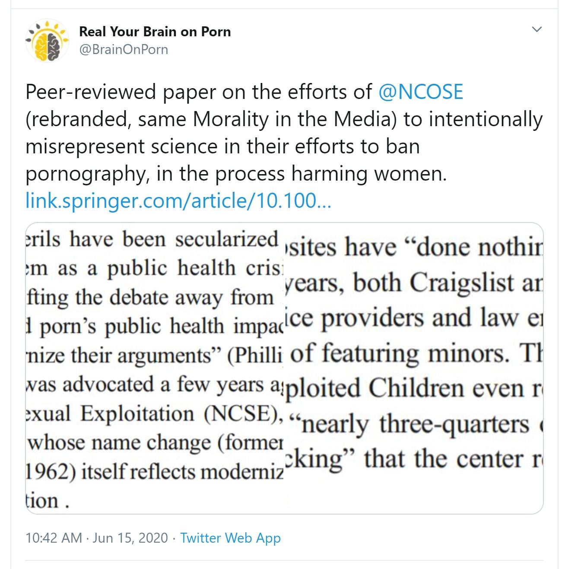The width and height of the screenshot is (565, 569).
Task: Open the Real Your Brain on Porn profile name
Action: pyautogui.click(x=155, y=32)
